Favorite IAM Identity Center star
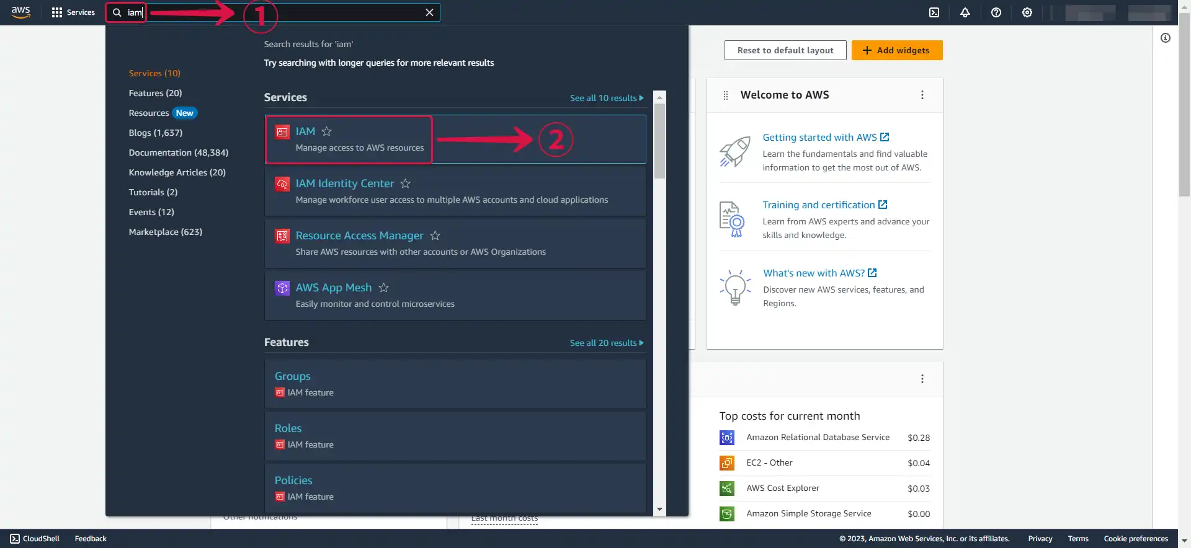Image resolution: width=1191 pixels, height=548 pixels. tap(406, 183)
